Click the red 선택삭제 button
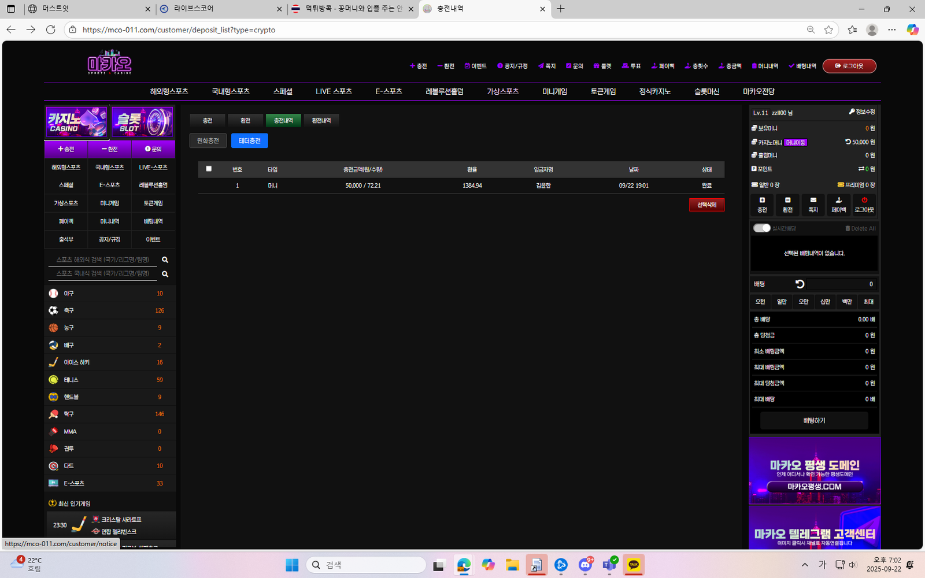This screenshot has height=578, width=925. click(706, 205)
